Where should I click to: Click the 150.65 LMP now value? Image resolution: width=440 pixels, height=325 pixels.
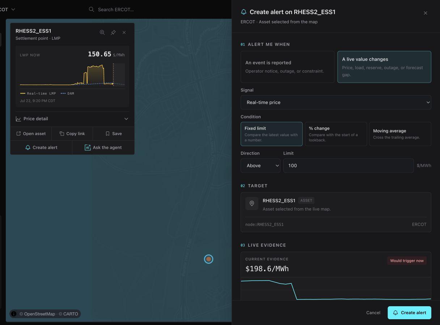click(100, 54)
